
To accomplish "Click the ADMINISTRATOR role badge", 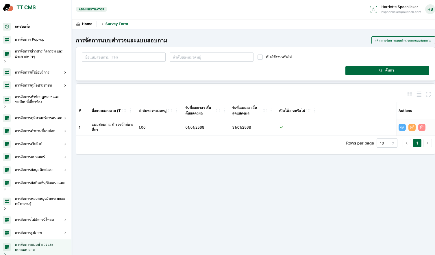I will 91,9.
